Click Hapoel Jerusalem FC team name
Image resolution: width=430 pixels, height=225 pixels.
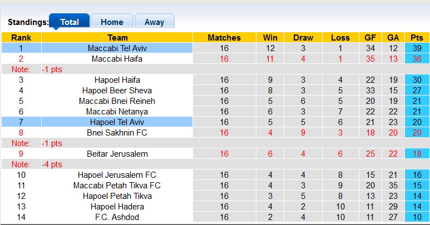[117, 175]
